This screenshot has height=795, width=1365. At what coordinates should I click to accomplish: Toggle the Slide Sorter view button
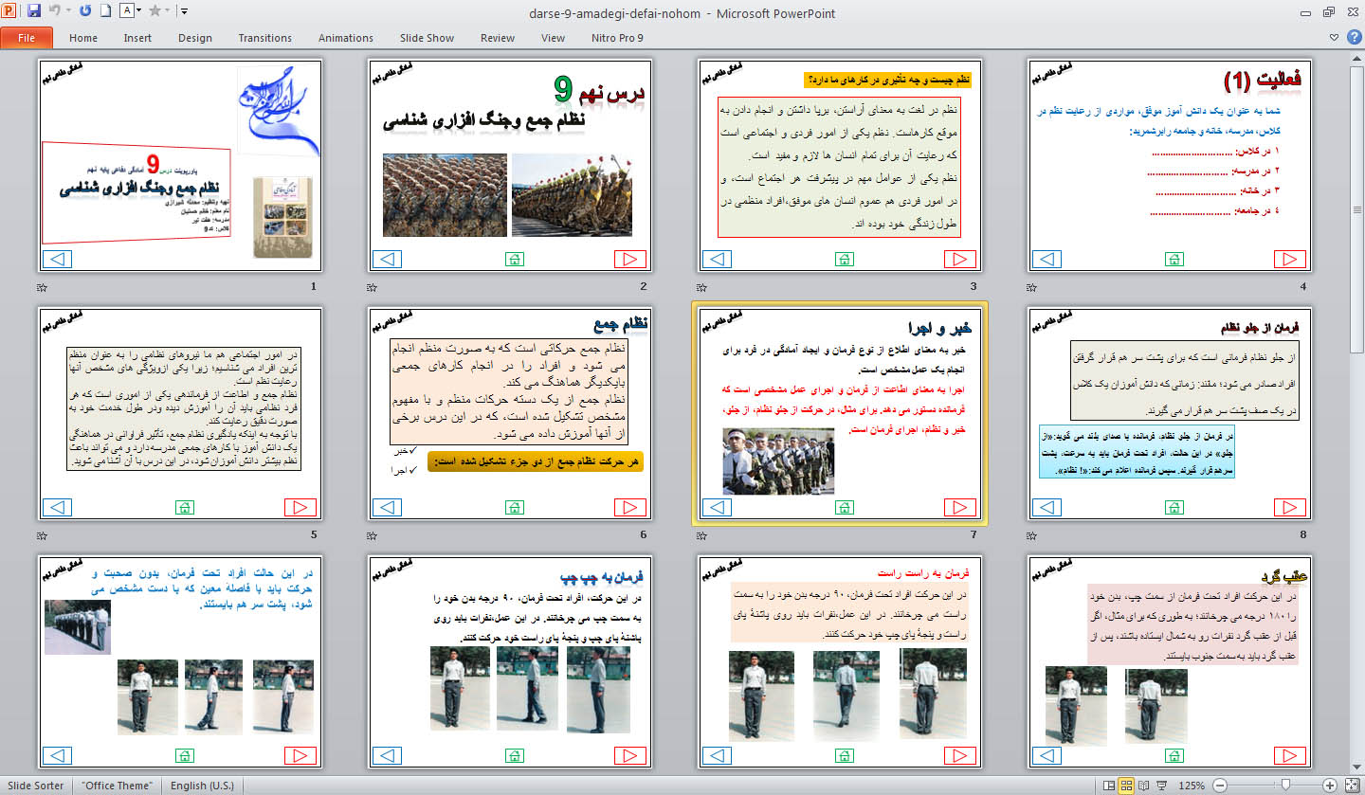tap(1126, 786)
